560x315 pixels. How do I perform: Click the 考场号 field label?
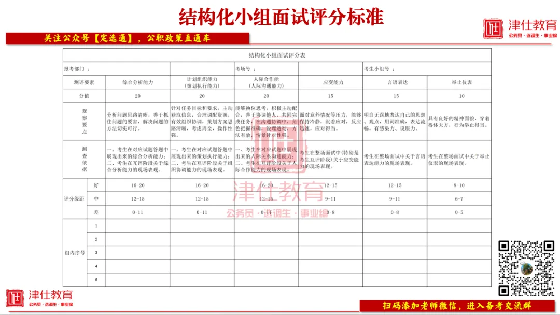point(245,69)
